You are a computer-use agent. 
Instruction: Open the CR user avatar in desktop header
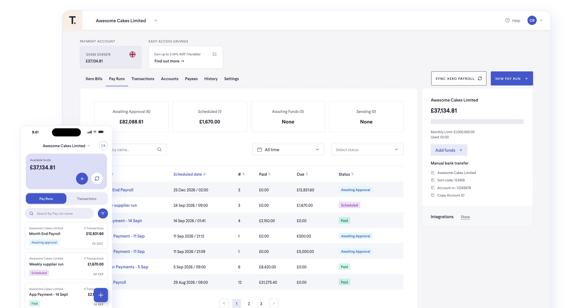click(532, 20)
